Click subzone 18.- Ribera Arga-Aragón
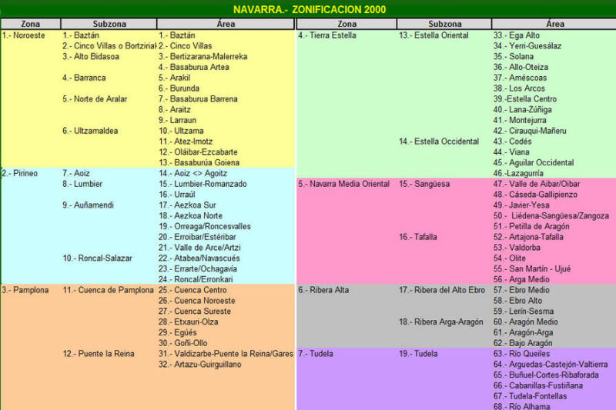Viewport: 616px width, 410px height. coord(441,322)
